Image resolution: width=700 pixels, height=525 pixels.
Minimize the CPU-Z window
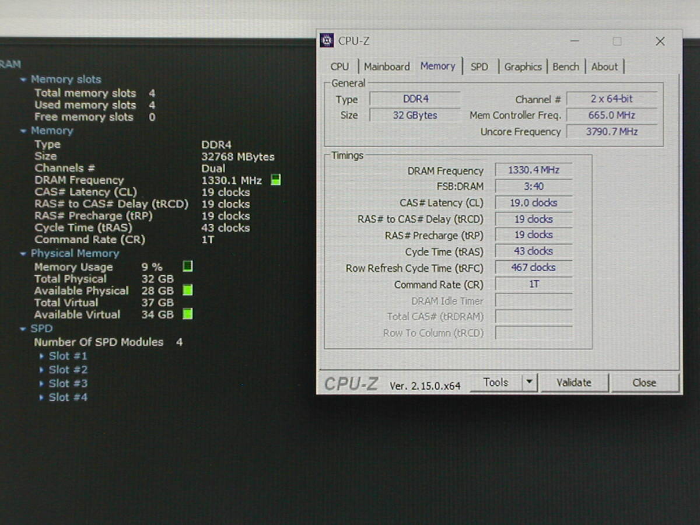pyautogui.click(x=575, y=41)
